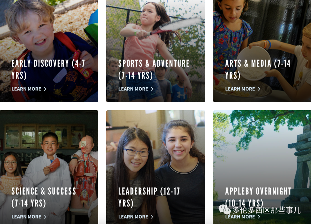This screenshot has height=224, width=311.
Task: Click the chevron arrow beside Early Discovery Learn More
Action: 45,89
